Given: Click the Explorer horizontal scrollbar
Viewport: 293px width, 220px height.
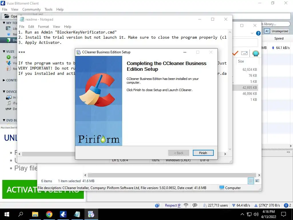Looking at the screenshot, I should [172, 175].
